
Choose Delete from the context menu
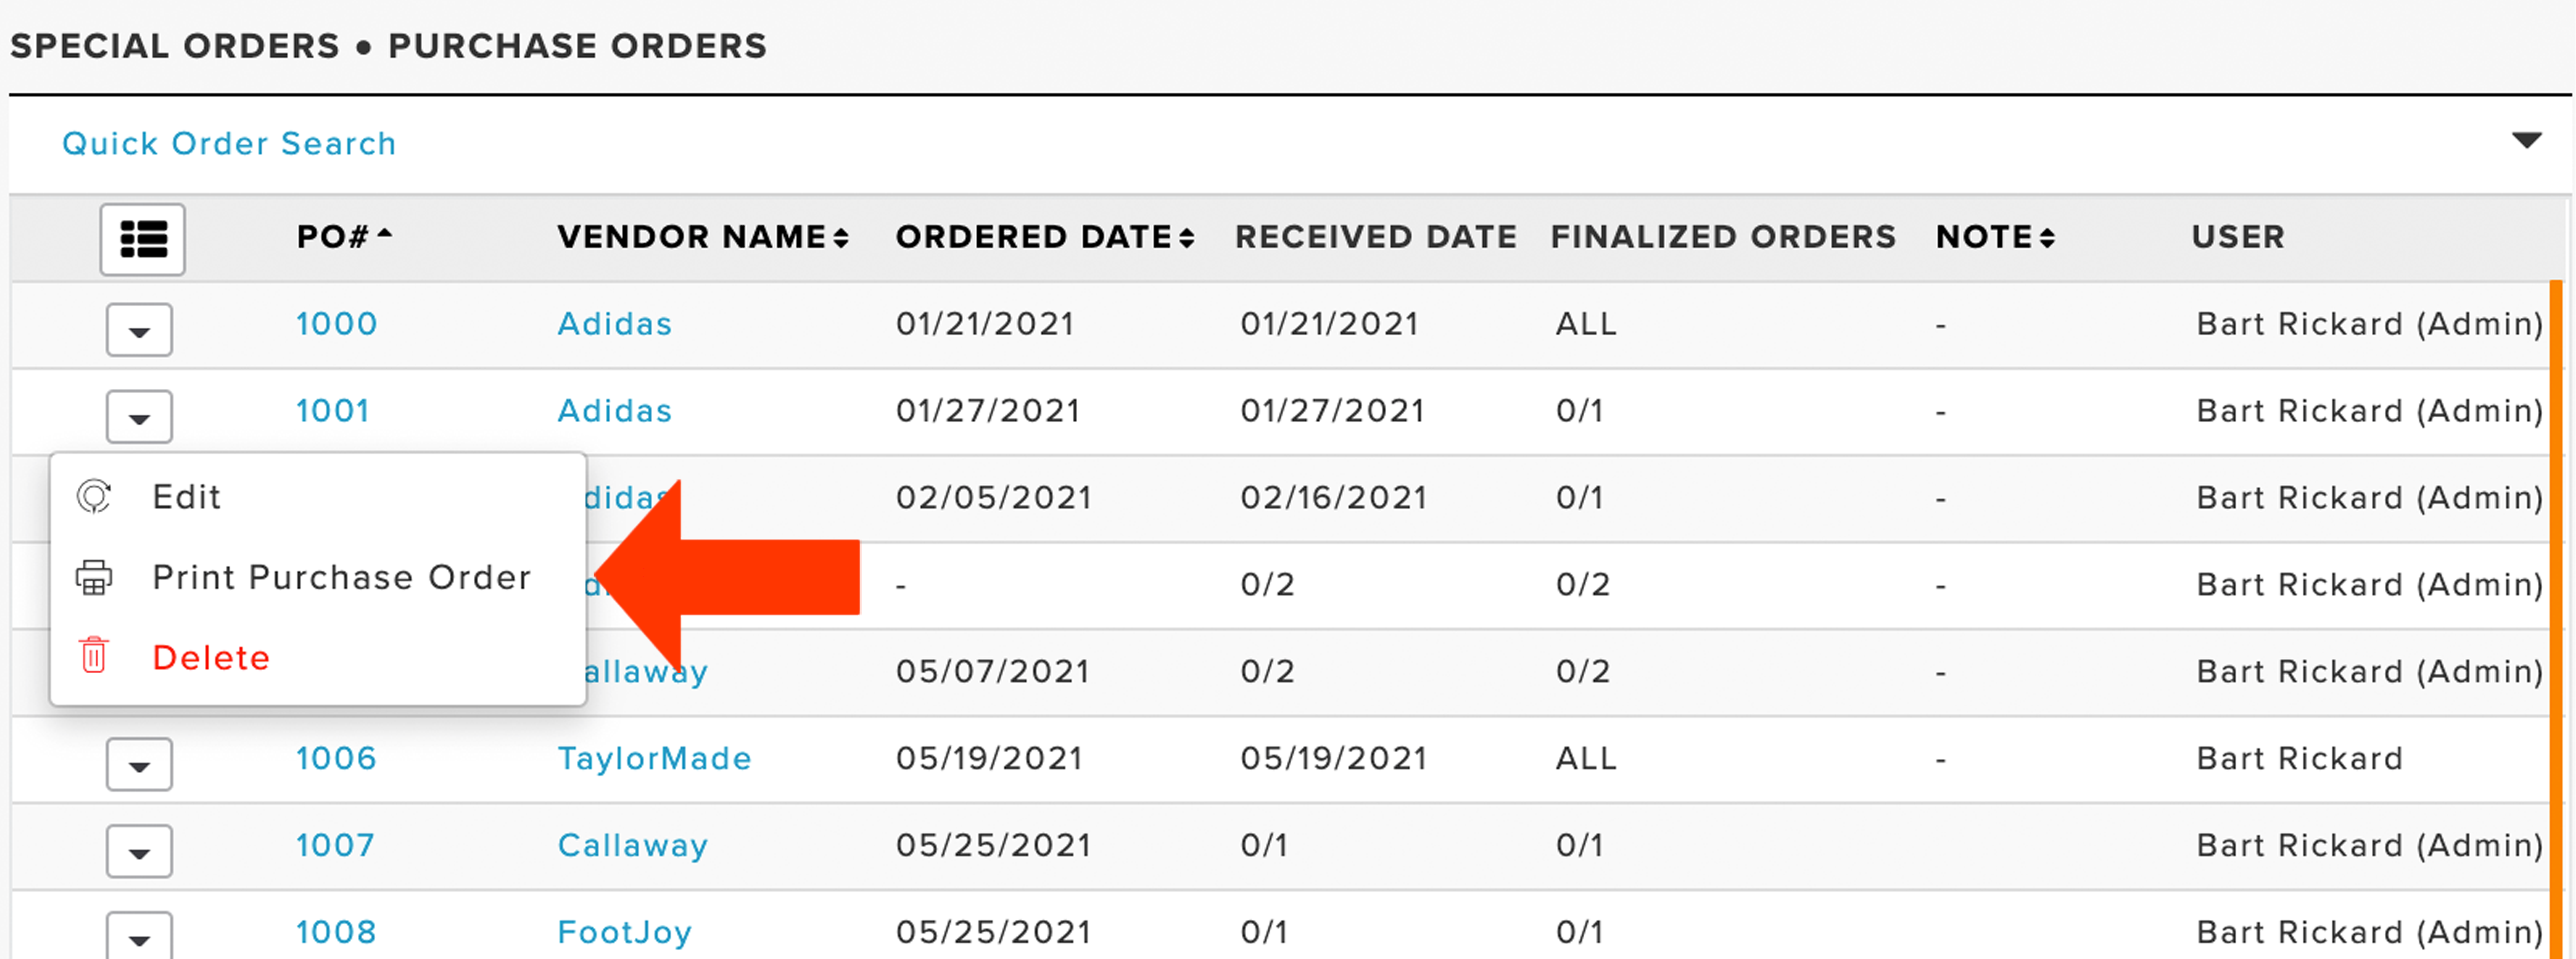click(x=211, y=658)
